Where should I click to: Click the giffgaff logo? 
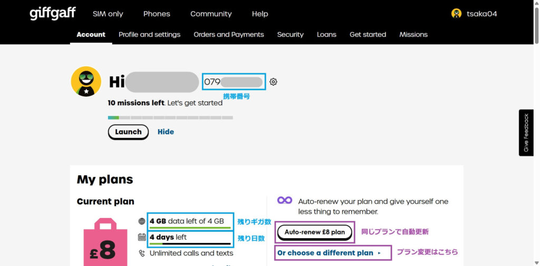point(52,14)
